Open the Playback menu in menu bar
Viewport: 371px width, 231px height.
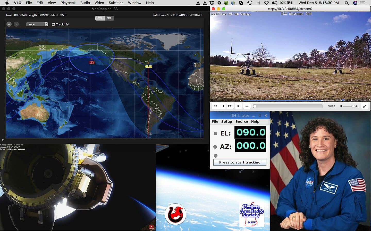[x=68, y=3]
